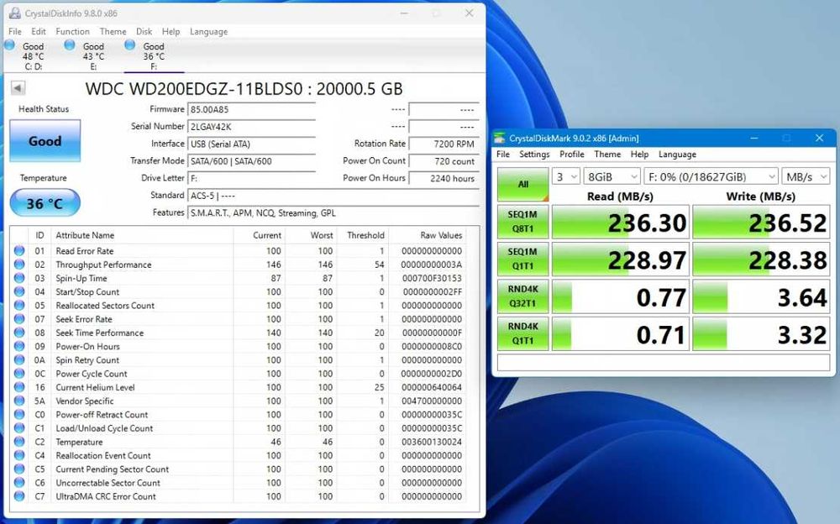The image size is (840, 524).
Task: Click the RND4K Q32T1 write result 3.64
Action: (x=761, y=296)
